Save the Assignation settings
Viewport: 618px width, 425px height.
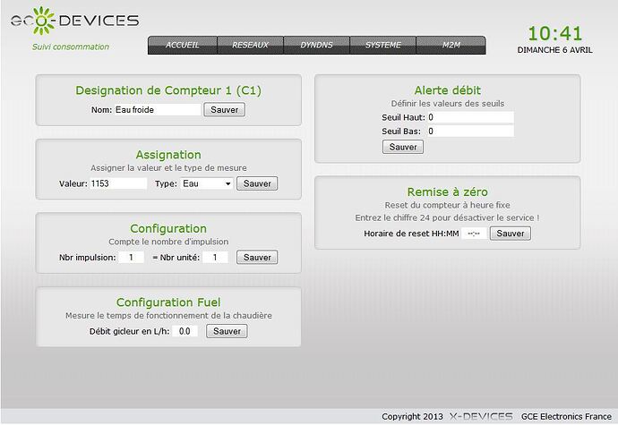[257, 183]
